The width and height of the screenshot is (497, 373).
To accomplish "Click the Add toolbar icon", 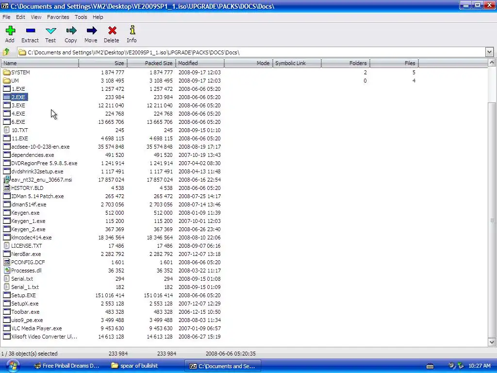I will point(10,31).
